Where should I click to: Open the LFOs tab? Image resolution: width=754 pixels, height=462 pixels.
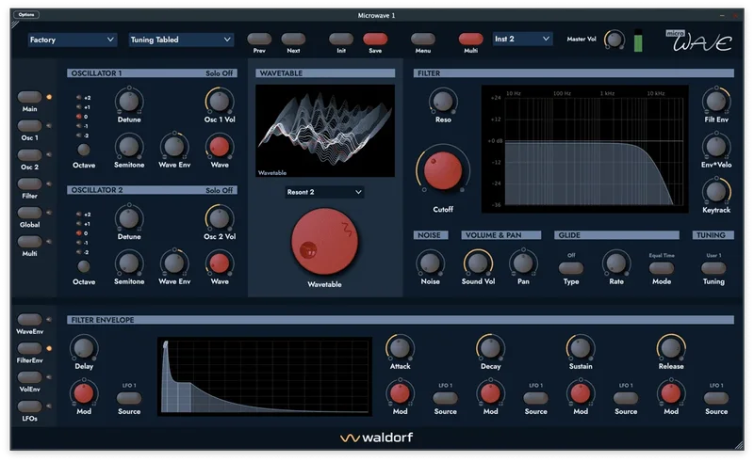[x=29, y=406]
